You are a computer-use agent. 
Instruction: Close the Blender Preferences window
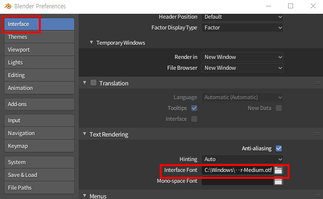click(x=313, y=6)
